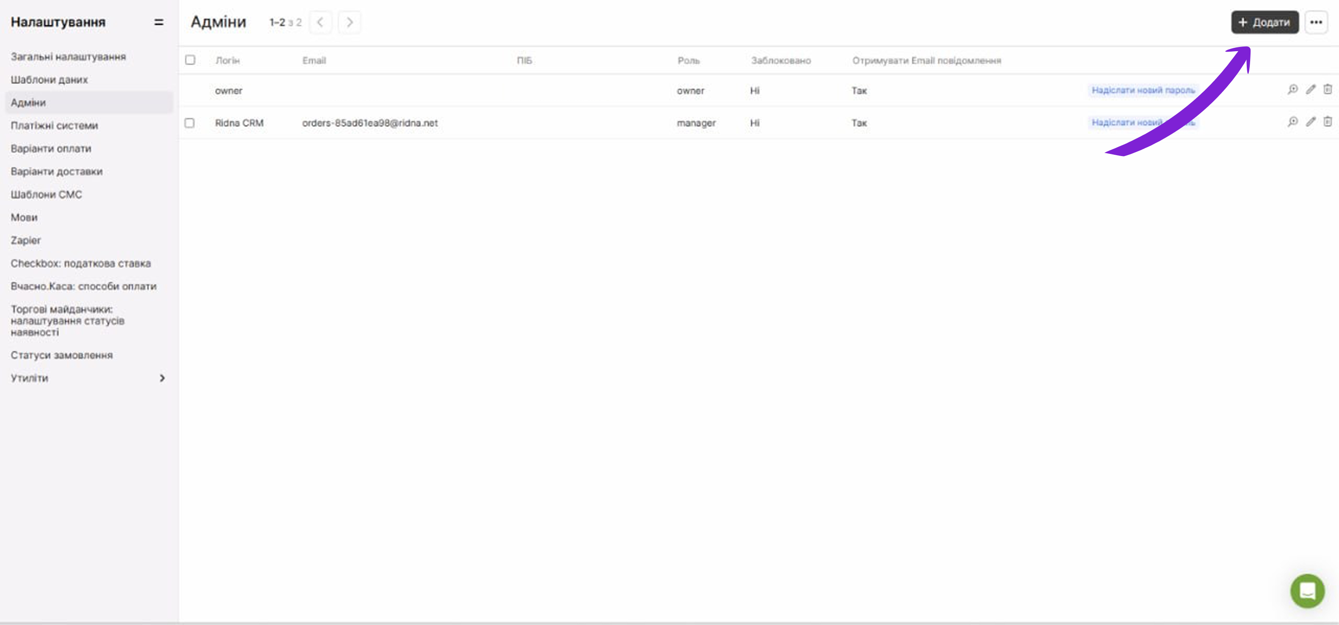Open the three-dots more options menu
This screenshot has width=1339, height=625.
[x=1316, y=22]
